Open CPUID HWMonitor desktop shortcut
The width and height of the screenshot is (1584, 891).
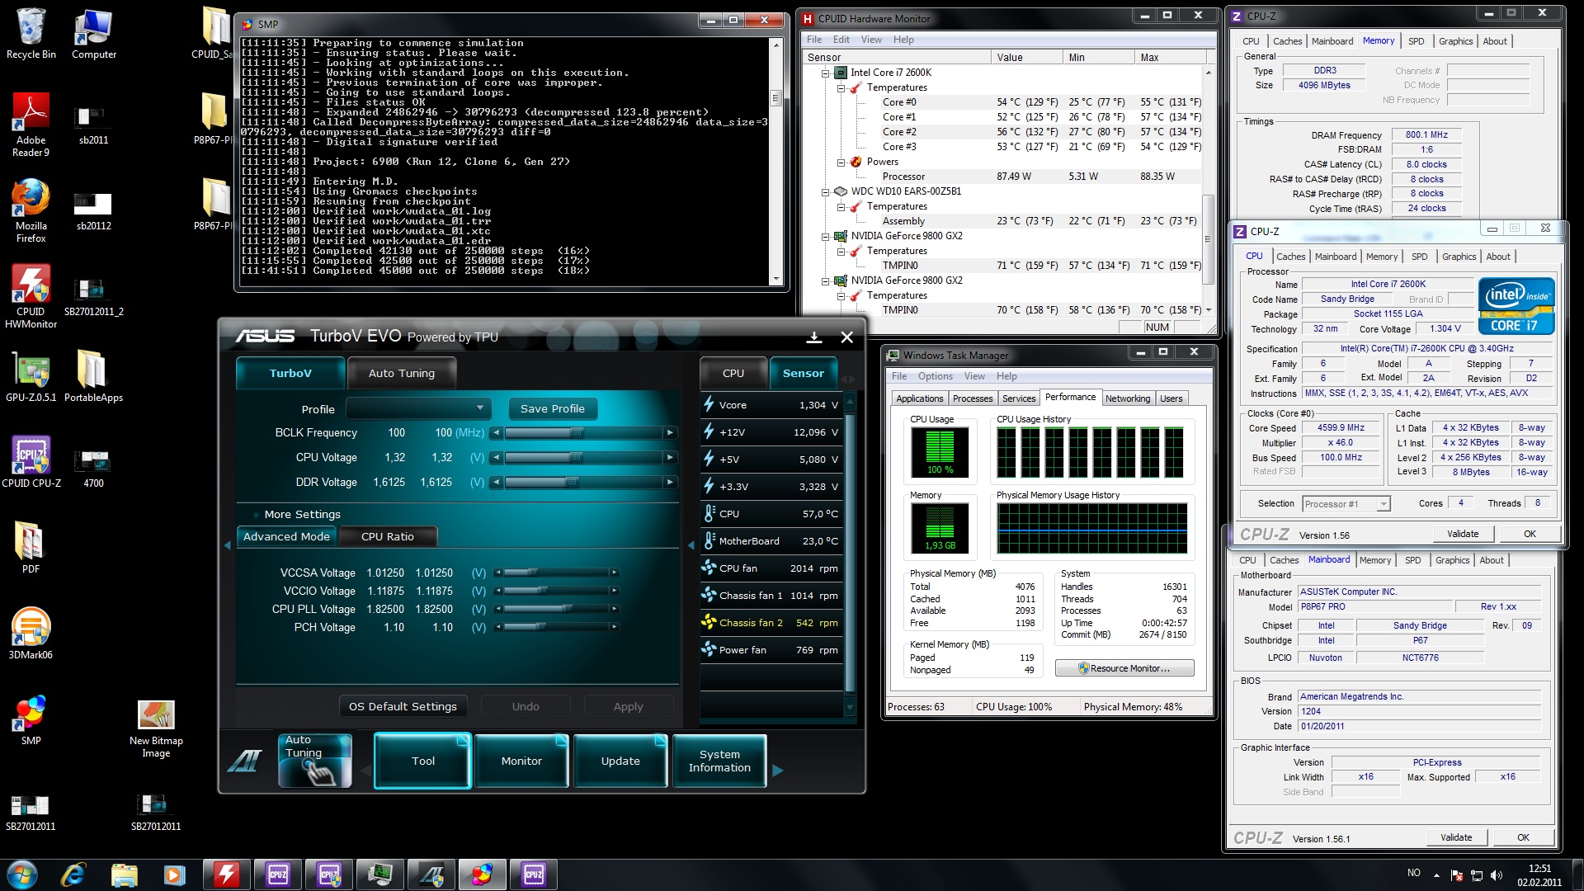[x=31, y=295]
